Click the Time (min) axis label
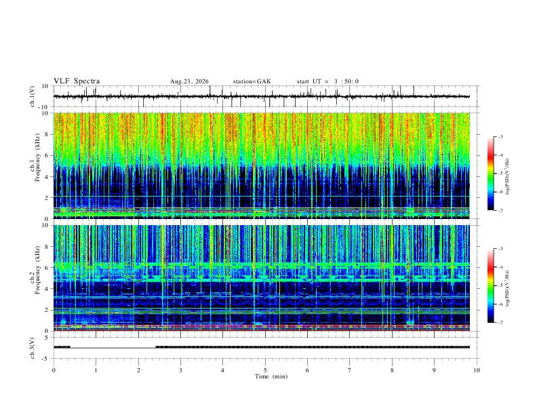The image size is (537, 415). (x=271, y=376)
